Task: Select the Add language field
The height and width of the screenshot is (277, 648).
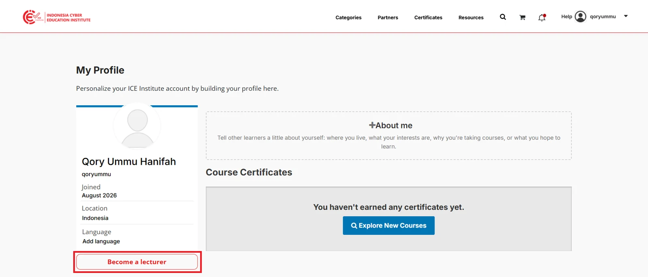Action: [x=101, y=241]
